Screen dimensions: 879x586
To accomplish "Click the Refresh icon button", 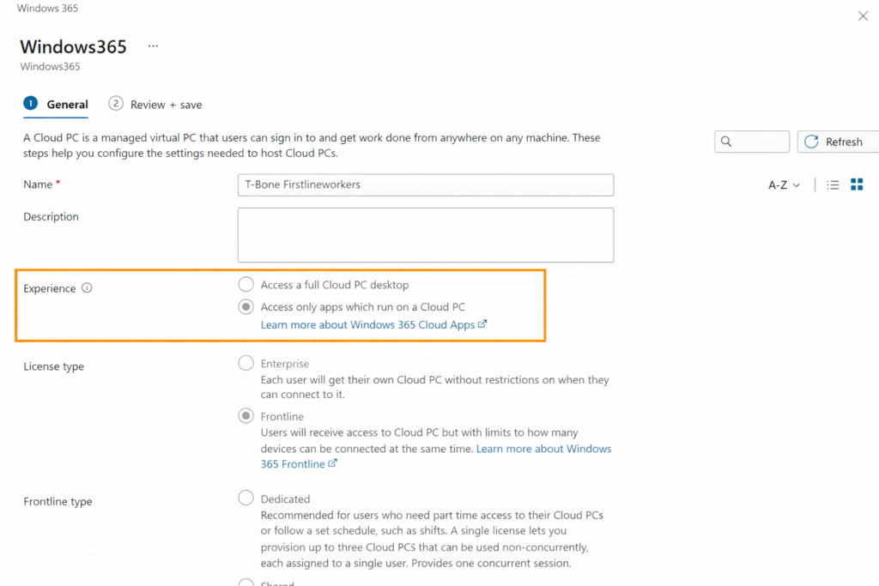I will (812, 142).
